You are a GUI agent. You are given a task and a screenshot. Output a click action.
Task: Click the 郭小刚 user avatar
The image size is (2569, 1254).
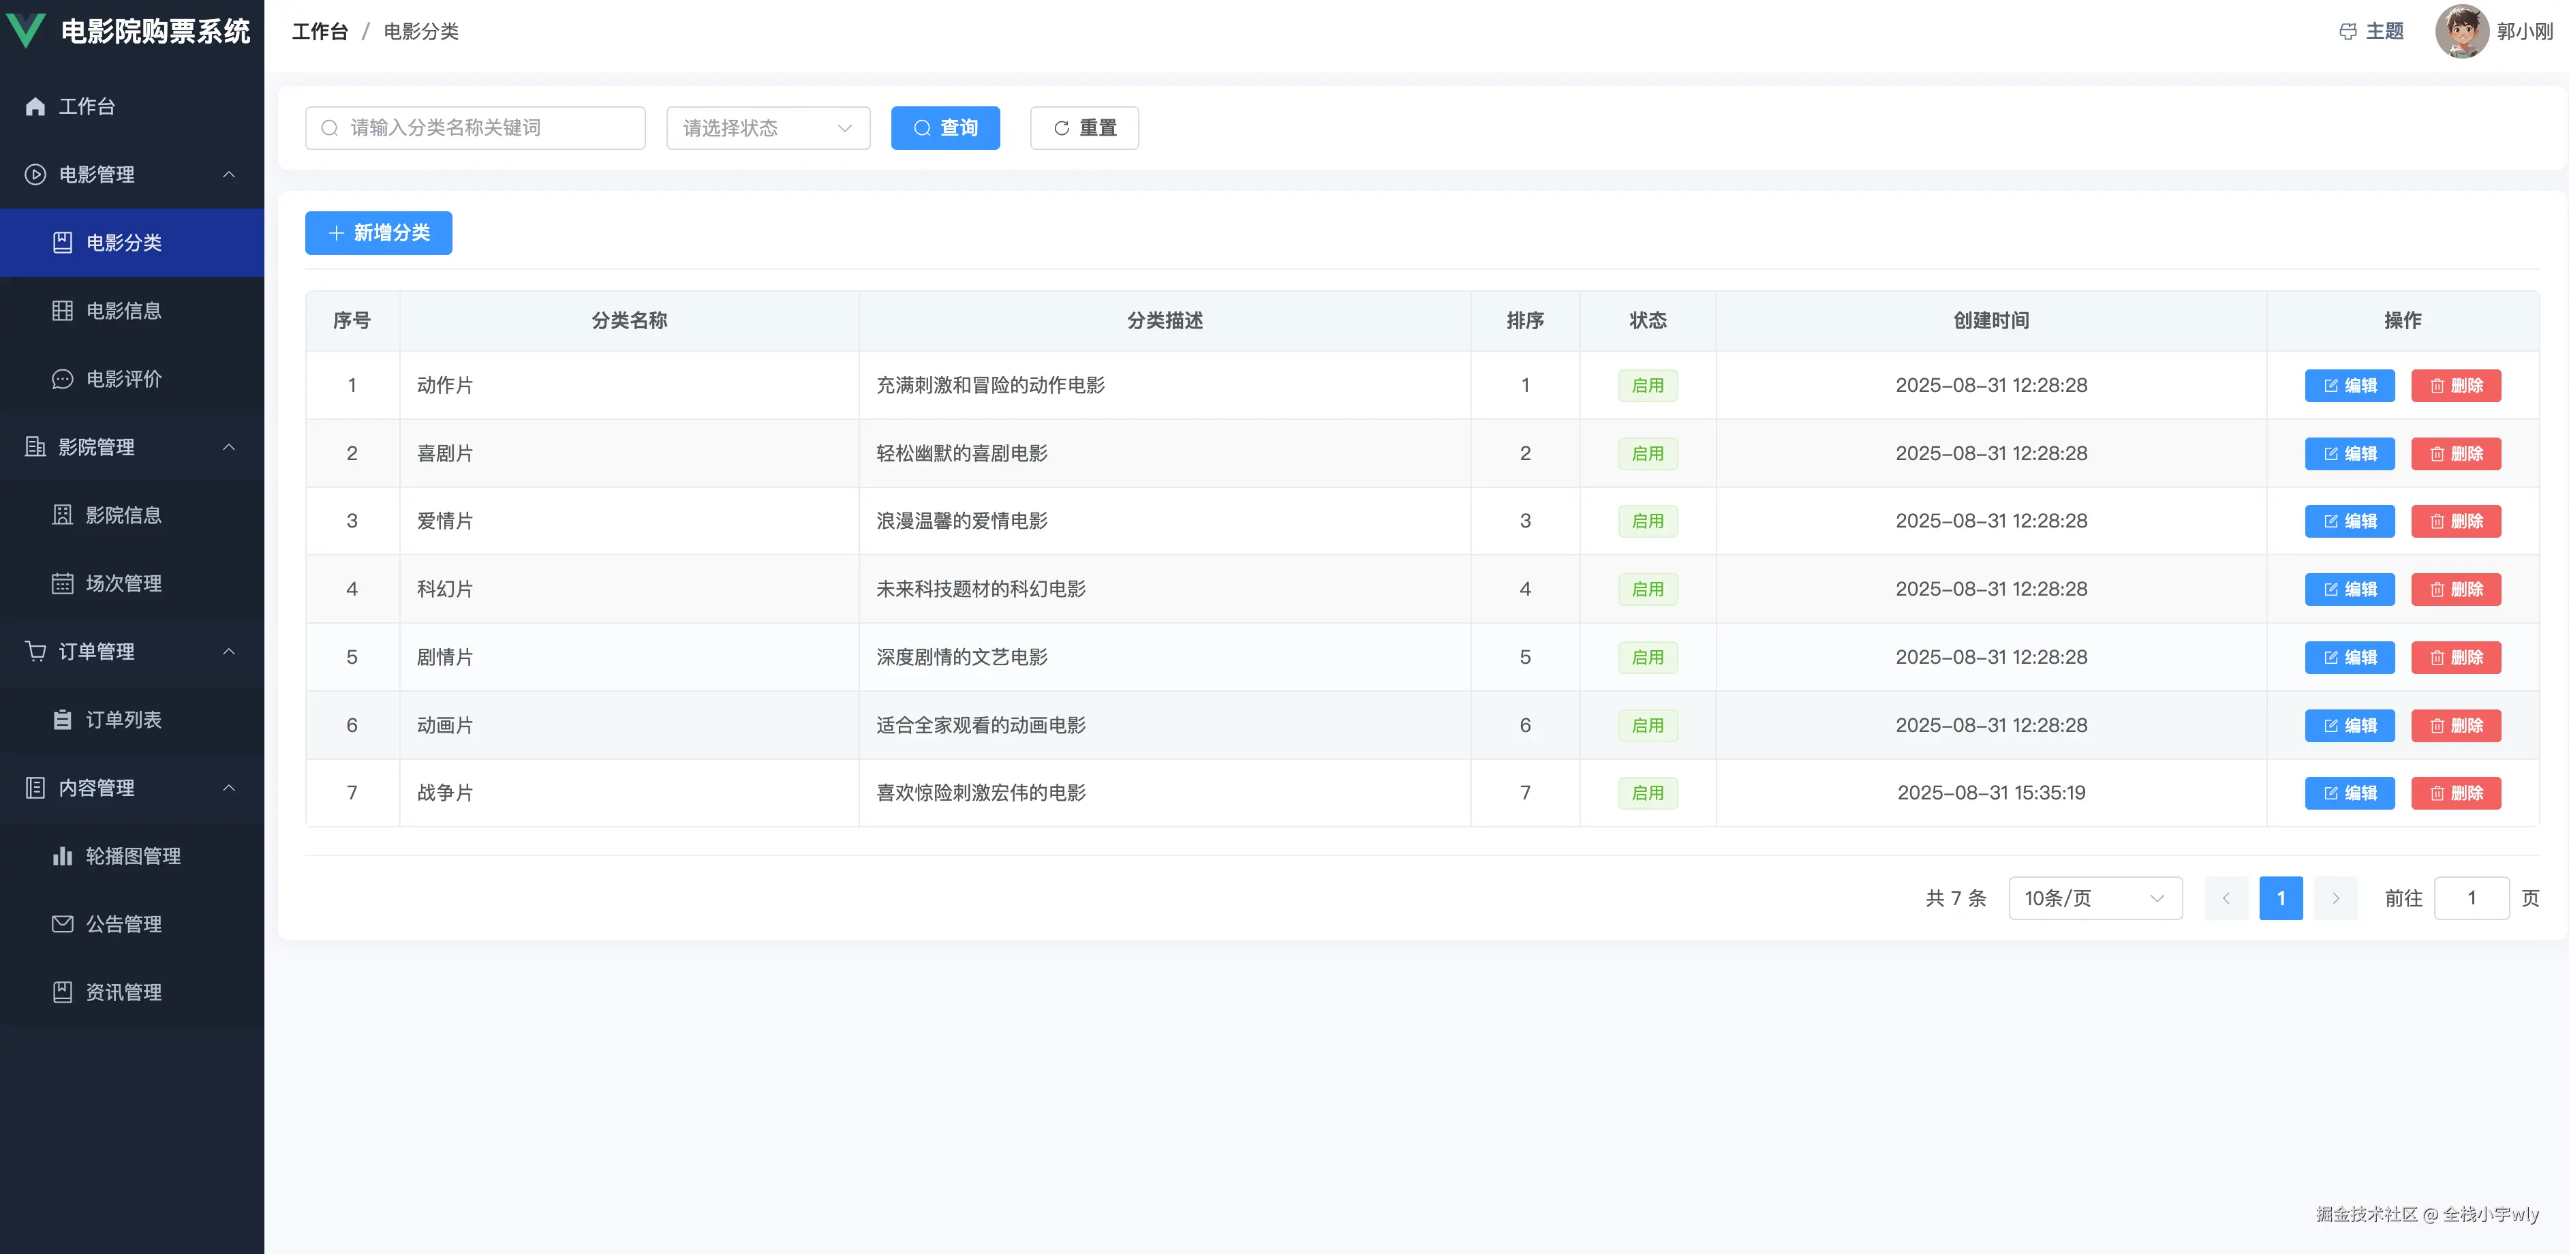[2461, 31]
